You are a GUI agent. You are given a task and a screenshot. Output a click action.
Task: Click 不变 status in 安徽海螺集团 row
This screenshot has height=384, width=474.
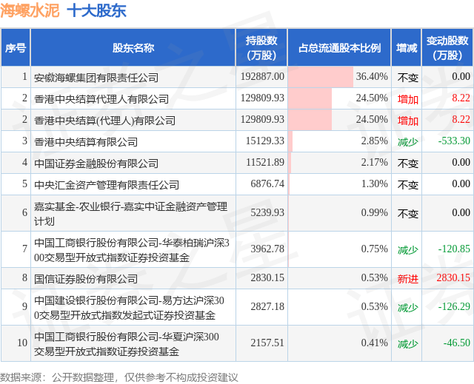coord(408,78)
